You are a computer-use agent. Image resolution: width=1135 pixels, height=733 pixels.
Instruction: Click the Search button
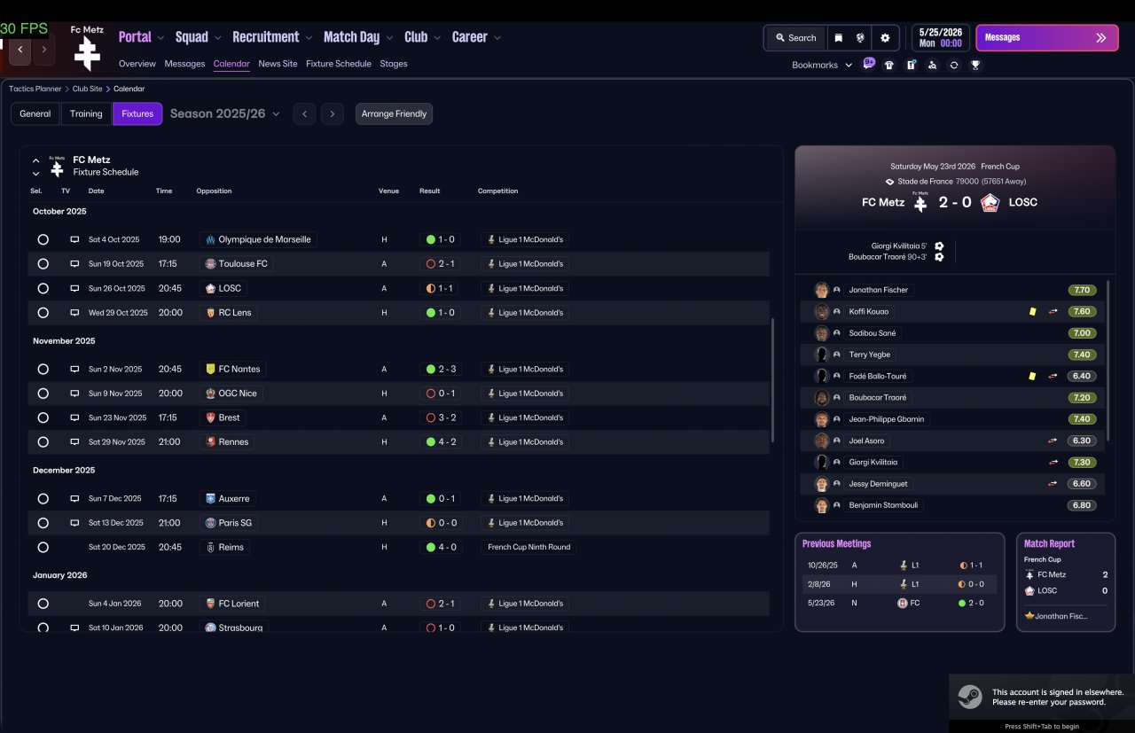click(x=795, y=38)
